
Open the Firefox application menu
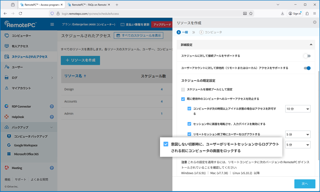(x=314, y=14)
